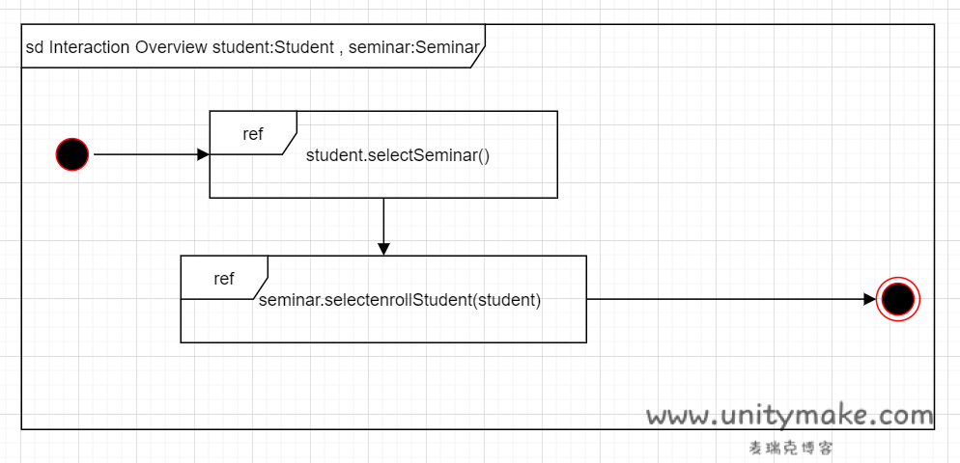This screenshot has width=960, height=463.
Task: Click the ref tag of the seminar box
Action: click(223, 279)
